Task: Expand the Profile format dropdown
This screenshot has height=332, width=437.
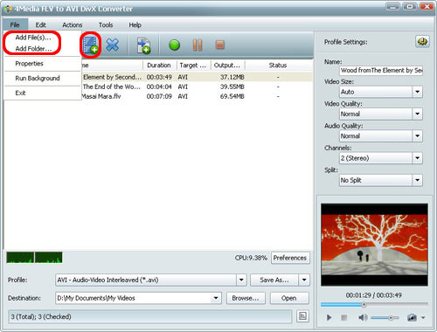Action: (x=241, y=280)
